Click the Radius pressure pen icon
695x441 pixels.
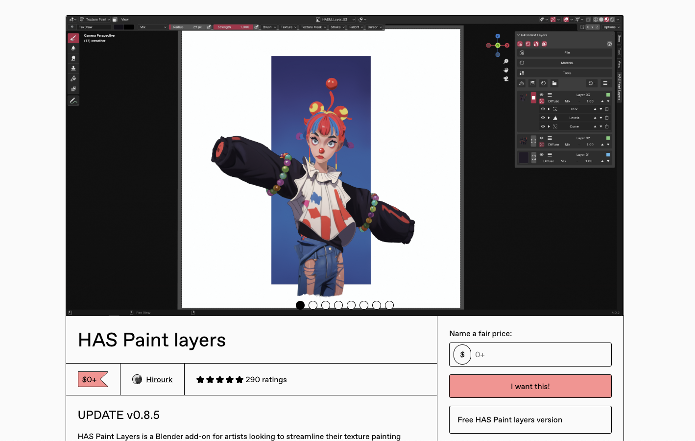[x=209, y=27]
